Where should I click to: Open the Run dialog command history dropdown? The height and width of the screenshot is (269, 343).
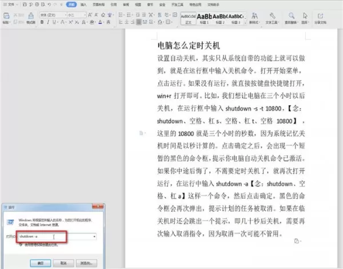[x=94, y=236]
